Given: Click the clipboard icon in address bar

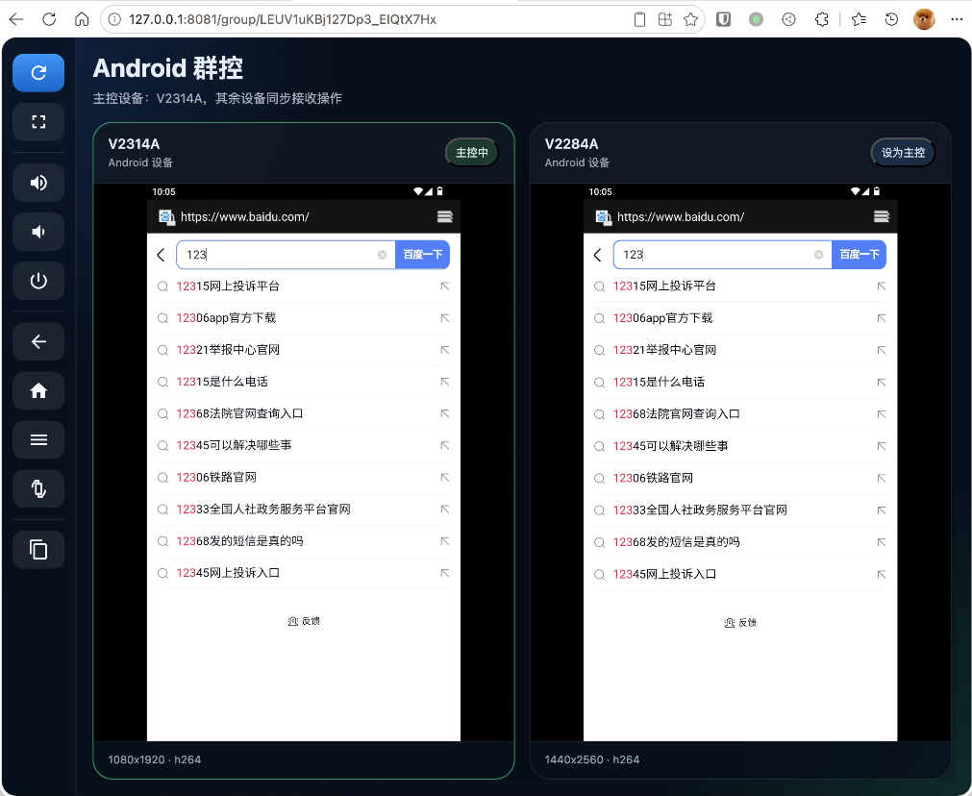Looking at the screenshot, I should [x=639, y=19].
